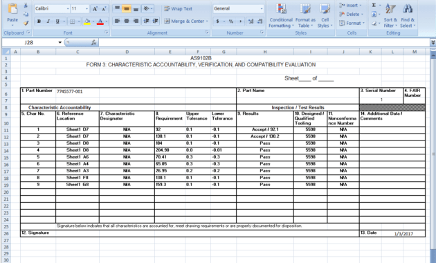Click the Cut scissors icon
The width and height of the screenshot is (436, 263).
(x=26, y=6)
